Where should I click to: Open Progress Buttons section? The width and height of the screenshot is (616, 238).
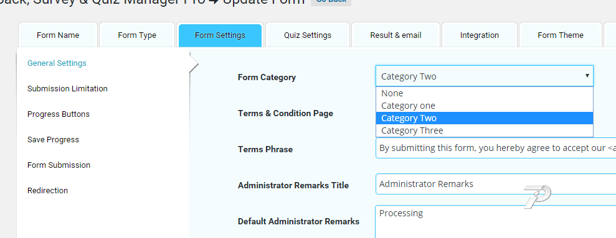[59, 114]
